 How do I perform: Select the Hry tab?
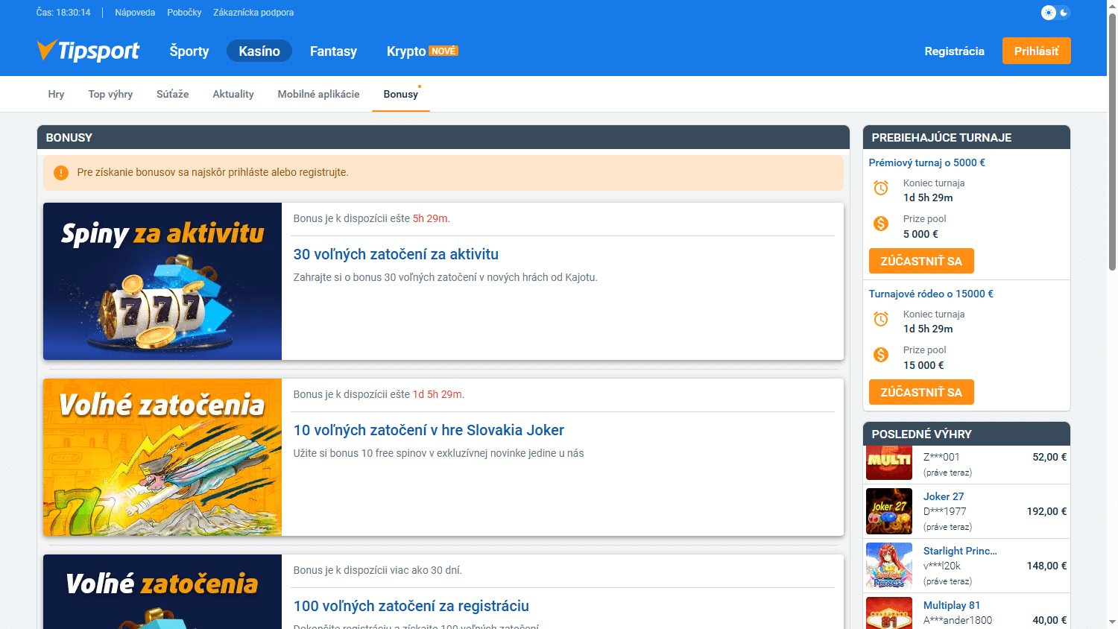(56, 94)
